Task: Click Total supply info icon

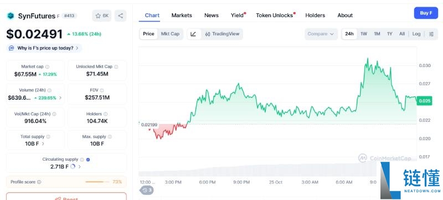Action: tap(48, 137)
